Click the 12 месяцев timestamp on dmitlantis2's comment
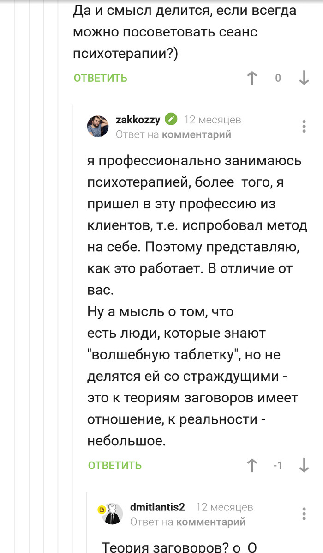This screenshot has height=553, width=323. point(224,507)
